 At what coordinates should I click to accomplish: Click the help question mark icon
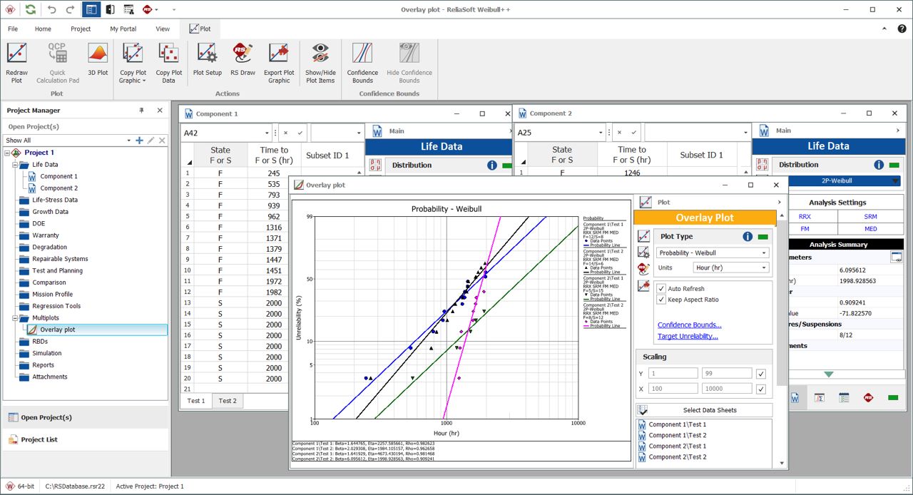[x=902, y=29]
